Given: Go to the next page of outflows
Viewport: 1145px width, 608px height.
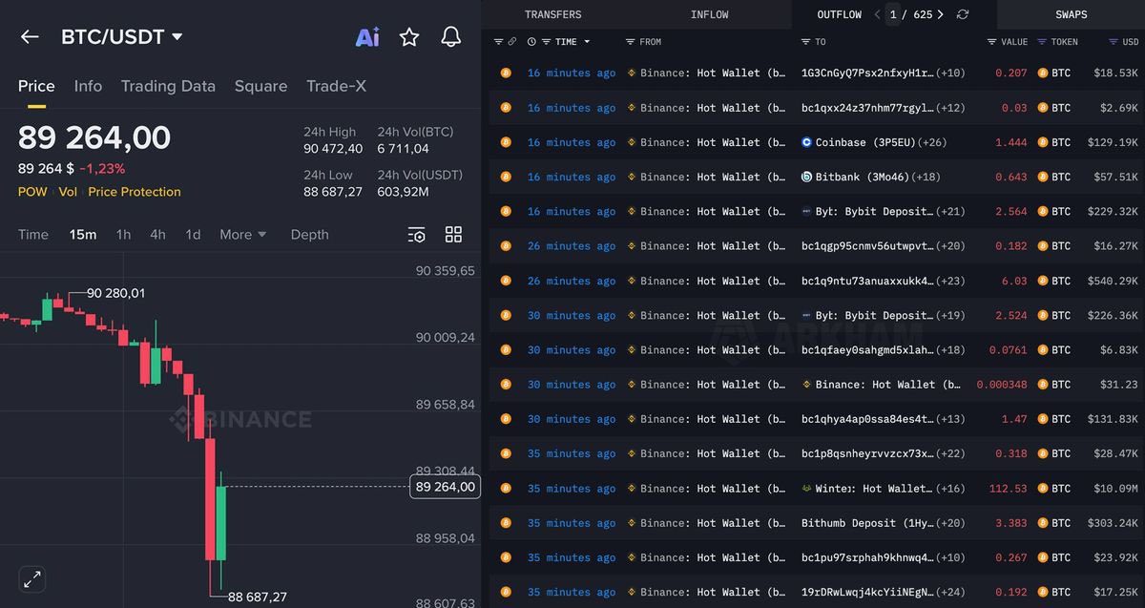Looking at the screenshot, I should tap(940, 14).
